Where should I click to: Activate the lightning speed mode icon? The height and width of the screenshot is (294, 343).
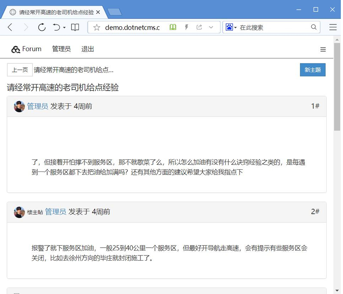tap(186, 27)
